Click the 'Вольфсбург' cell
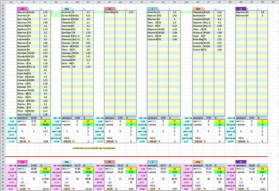Image resolution: width=279 pixels, height=191 pixels. point(22,57)
